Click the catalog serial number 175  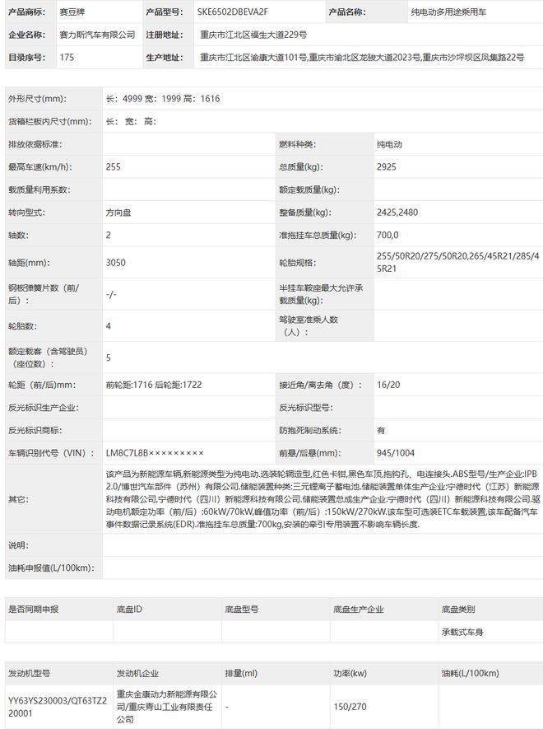tap(67, 58)
